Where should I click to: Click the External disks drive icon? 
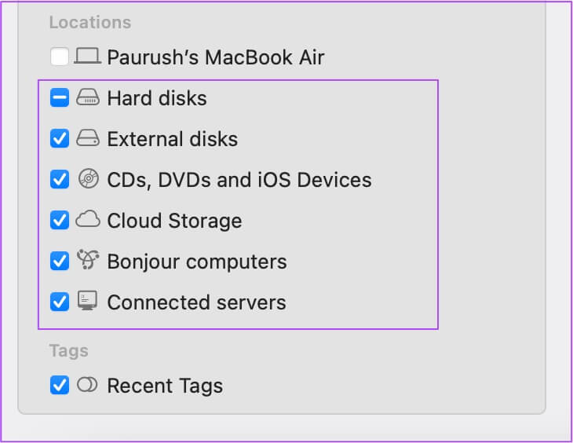click(x=88, y=139)
